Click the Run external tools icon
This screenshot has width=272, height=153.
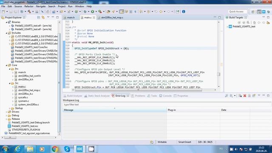pos(100,11)
